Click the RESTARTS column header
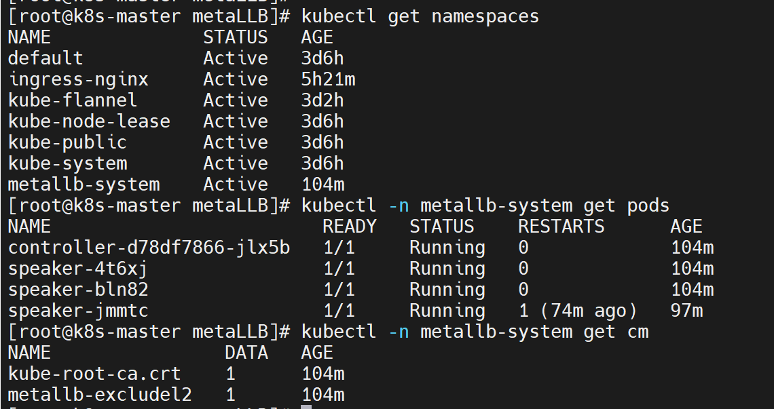This screenshot has width=774, height=409. pyautogui.click(x=561, y=227)
